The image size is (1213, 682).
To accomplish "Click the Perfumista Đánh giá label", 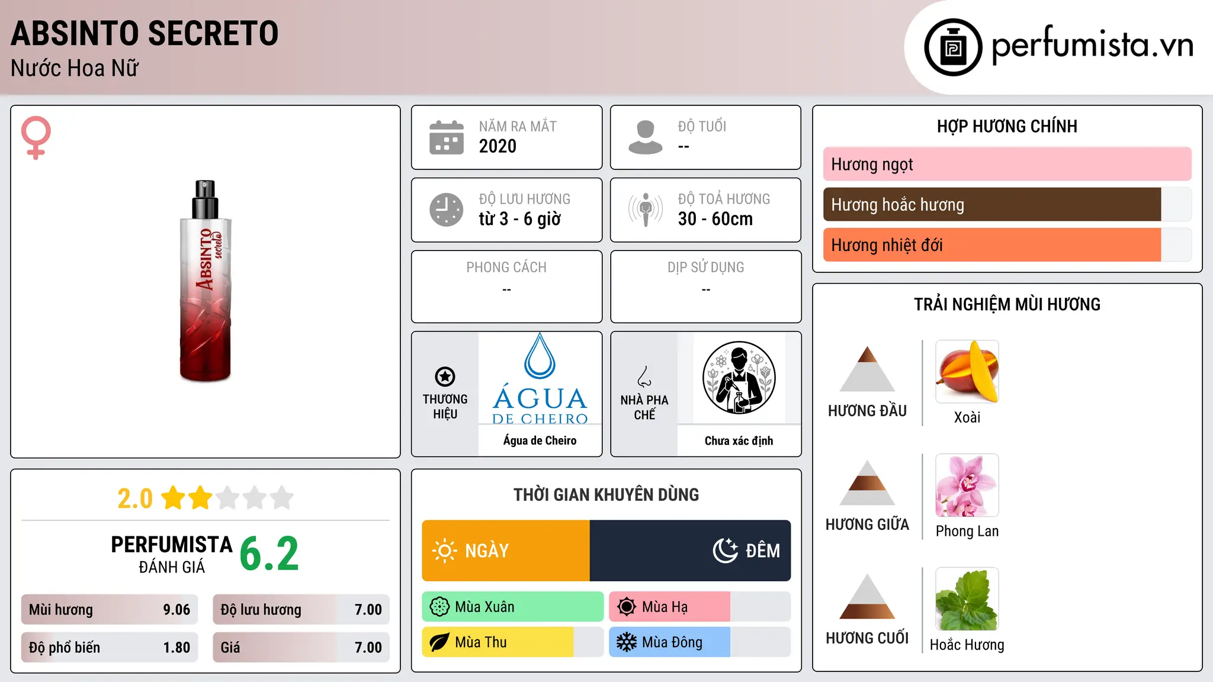I will click(172, 554).
